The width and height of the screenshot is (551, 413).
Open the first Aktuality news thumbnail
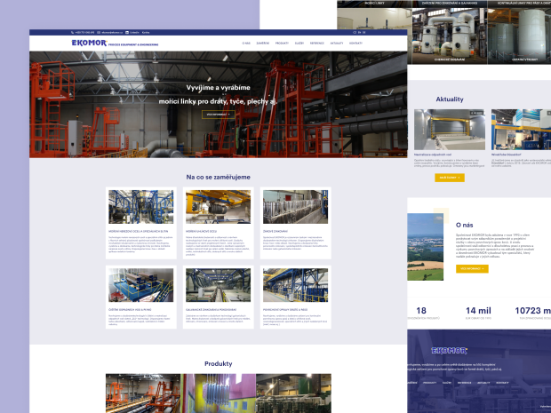pos(450,130)
